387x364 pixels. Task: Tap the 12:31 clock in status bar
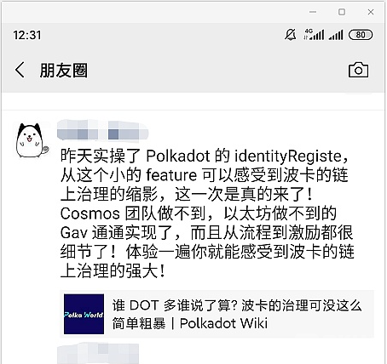pyautogui.click(x=27, y=35)
